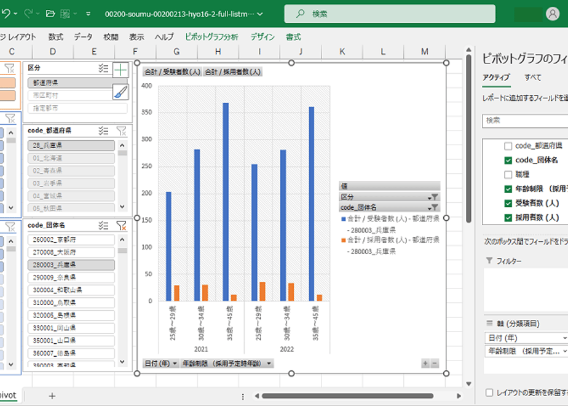Viewport: 568px width, 406px height.
Task: Click the chart styles paintbrush button
Action: (120, 92)
